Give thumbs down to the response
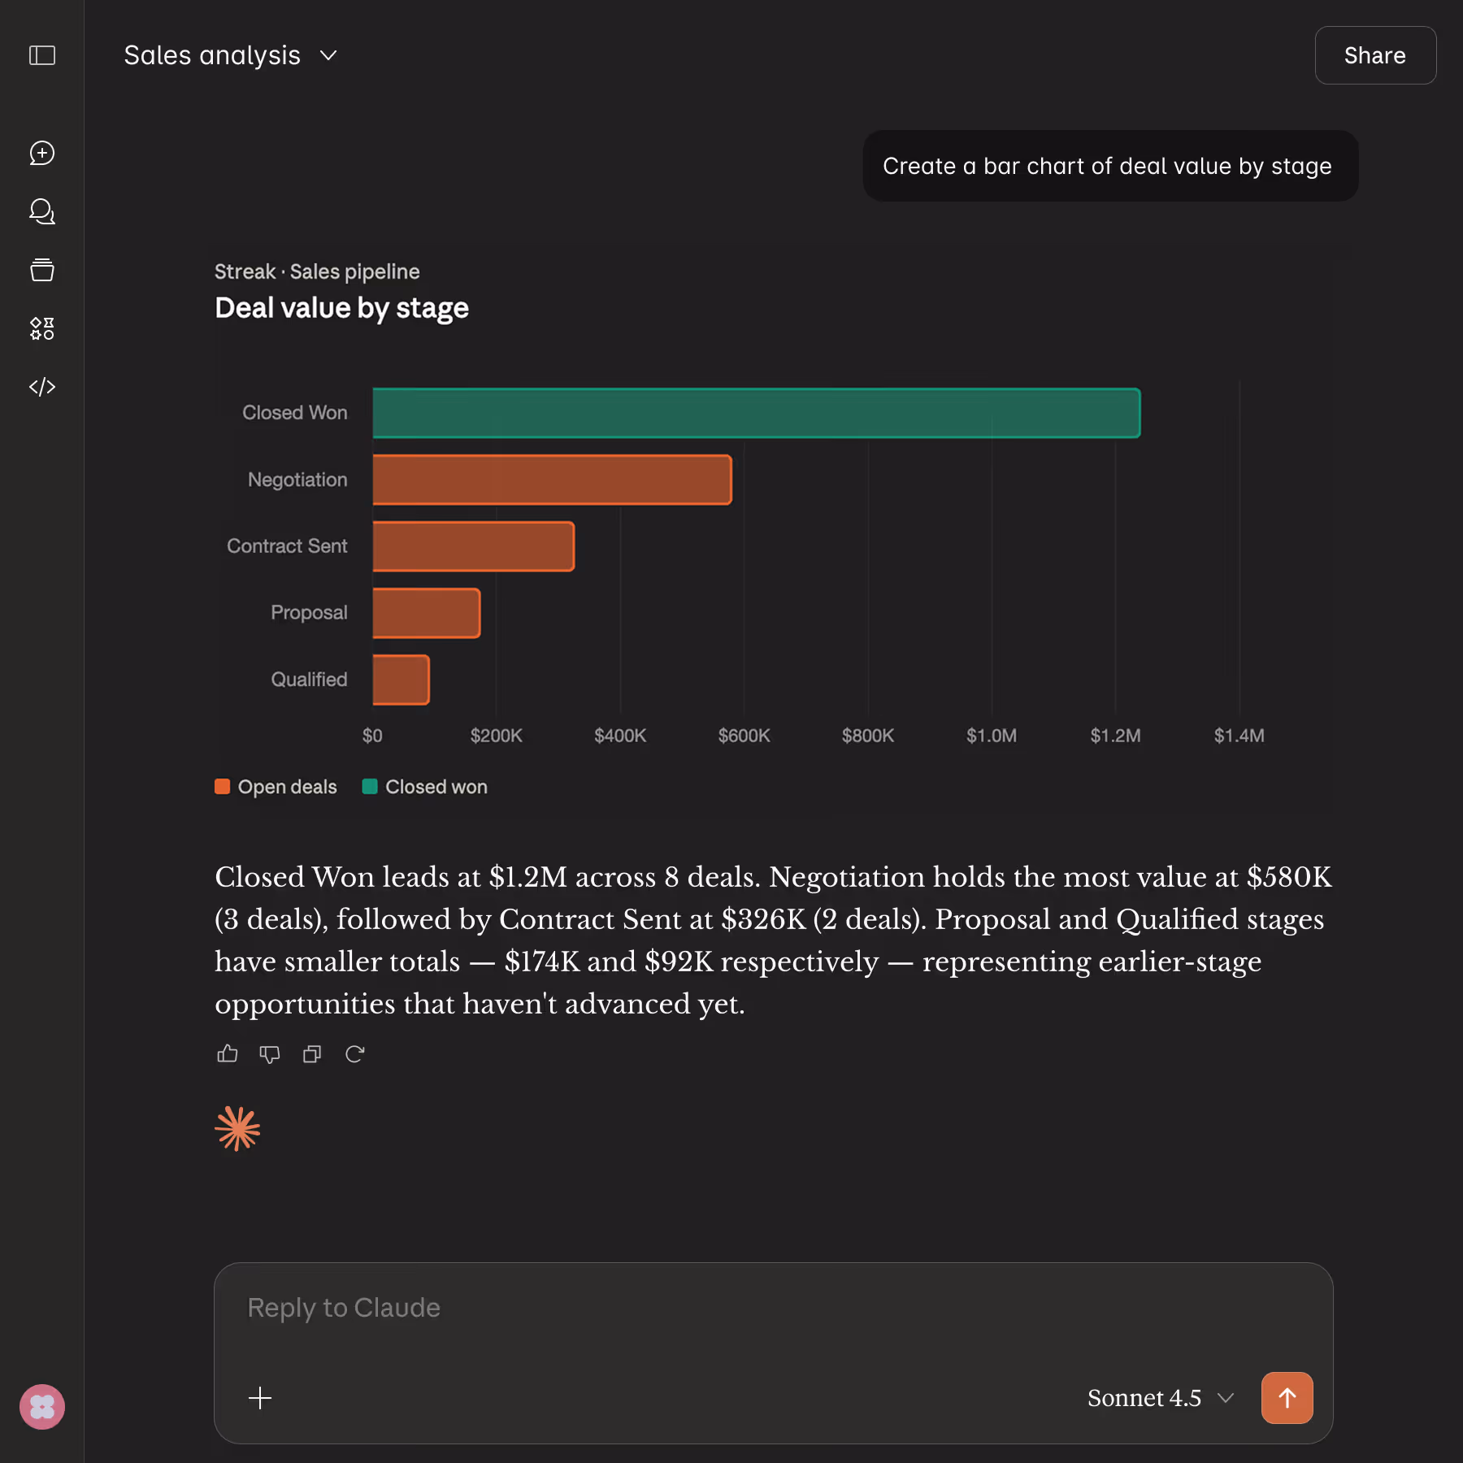The image size is (1463, 1463). 270,1054
